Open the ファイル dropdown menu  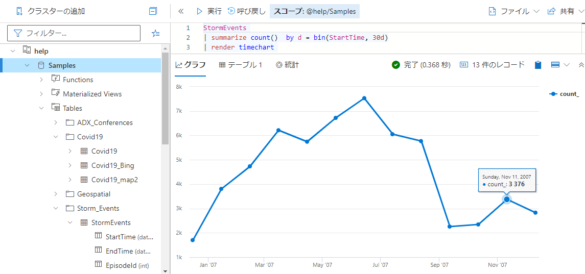514,11
